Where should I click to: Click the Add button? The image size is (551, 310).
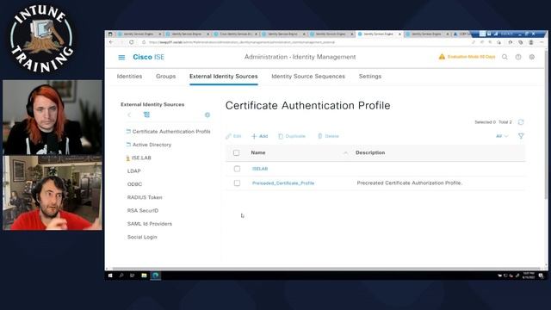260,136
